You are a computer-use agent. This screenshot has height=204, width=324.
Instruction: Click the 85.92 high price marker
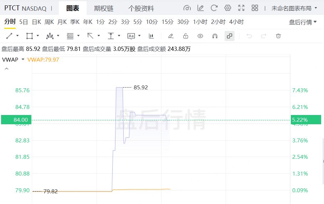pos(141,88)
